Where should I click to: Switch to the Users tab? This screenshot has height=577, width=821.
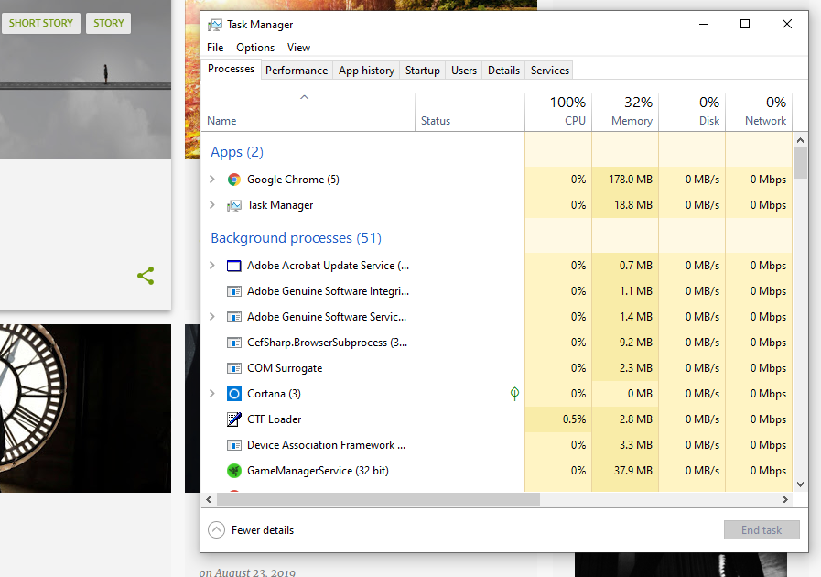464,71
